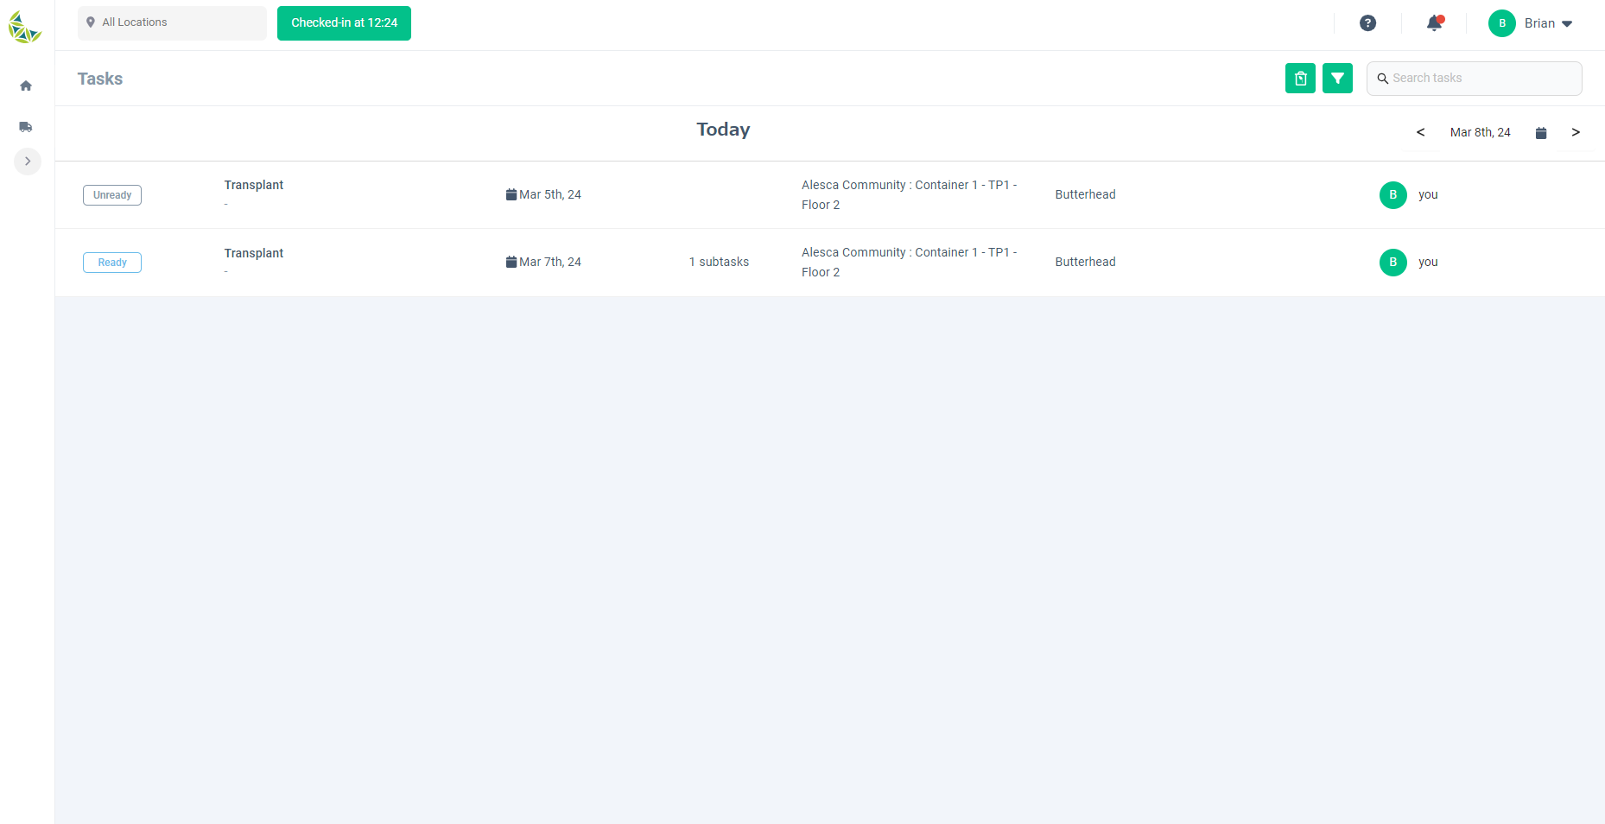Open the task filter funnel button

pos(1337,79)
